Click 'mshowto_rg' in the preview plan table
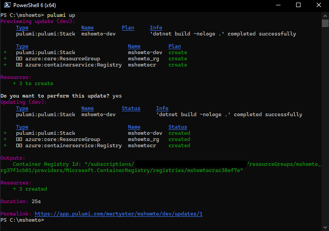 pos(144,59)
